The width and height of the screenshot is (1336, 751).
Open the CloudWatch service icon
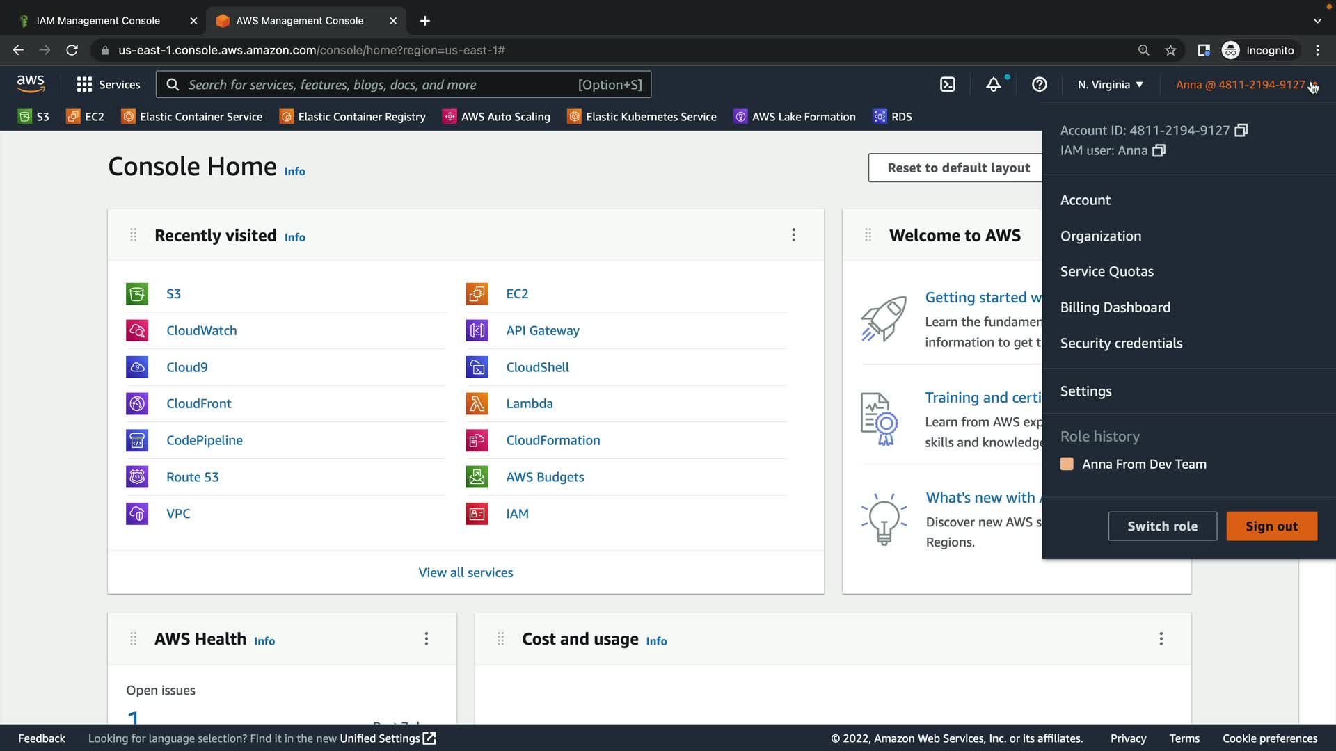click(x=137, y=331)
